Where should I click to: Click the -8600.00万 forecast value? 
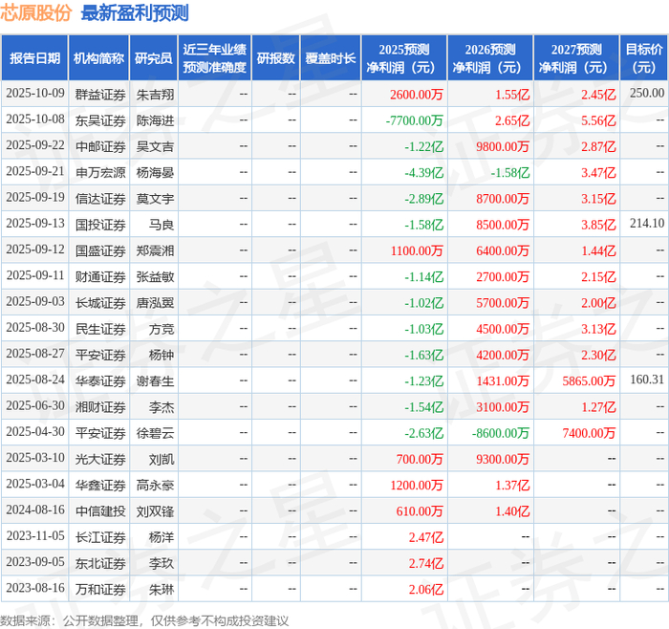(x=500, y=433)
